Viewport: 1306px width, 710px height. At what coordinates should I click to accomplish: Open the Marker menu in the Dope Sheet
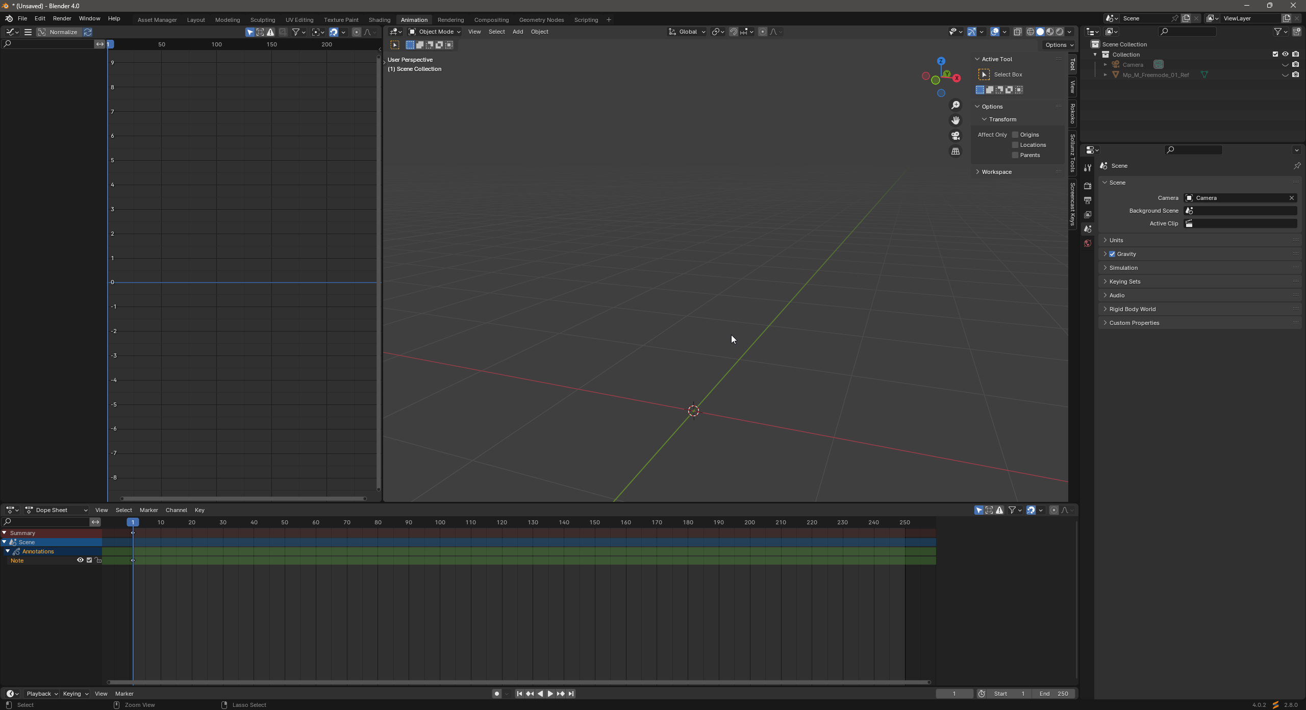pyautogui.click(x=149, y=510)
